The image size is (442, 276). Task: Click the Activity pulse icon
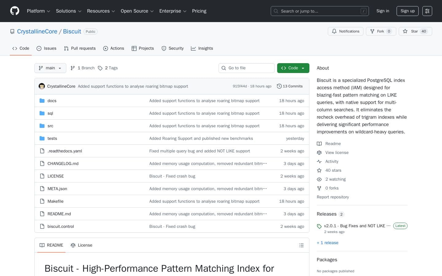pyautogui.click(x=320, y=161)
